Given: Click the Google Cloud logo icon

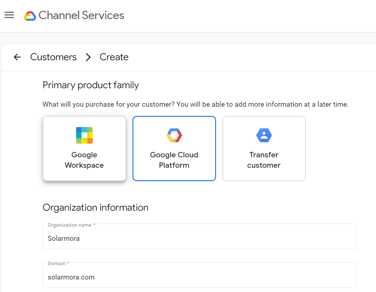Looking at the screenshot, I should (30, 16).
